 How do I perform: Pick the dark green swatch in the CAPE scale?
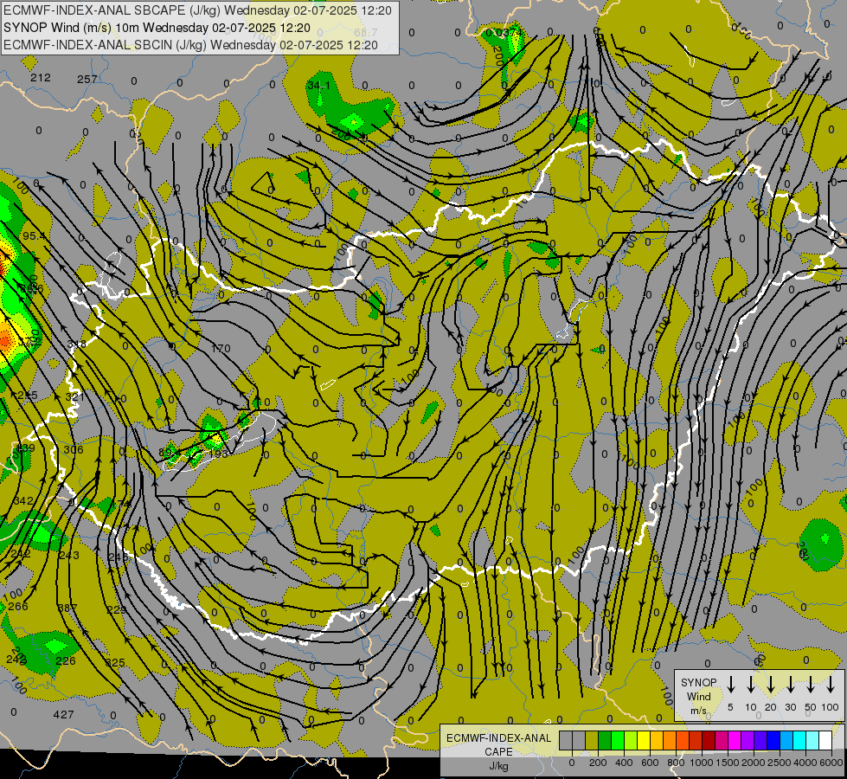point(605,741)
